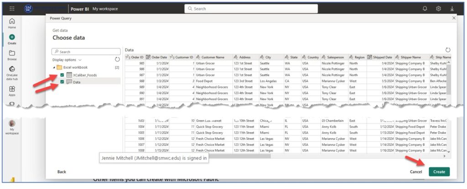Click the SMWC organization logo
The width and height of the screenshot is (467, 189).
pyautogui.click(x=28, y=9)
